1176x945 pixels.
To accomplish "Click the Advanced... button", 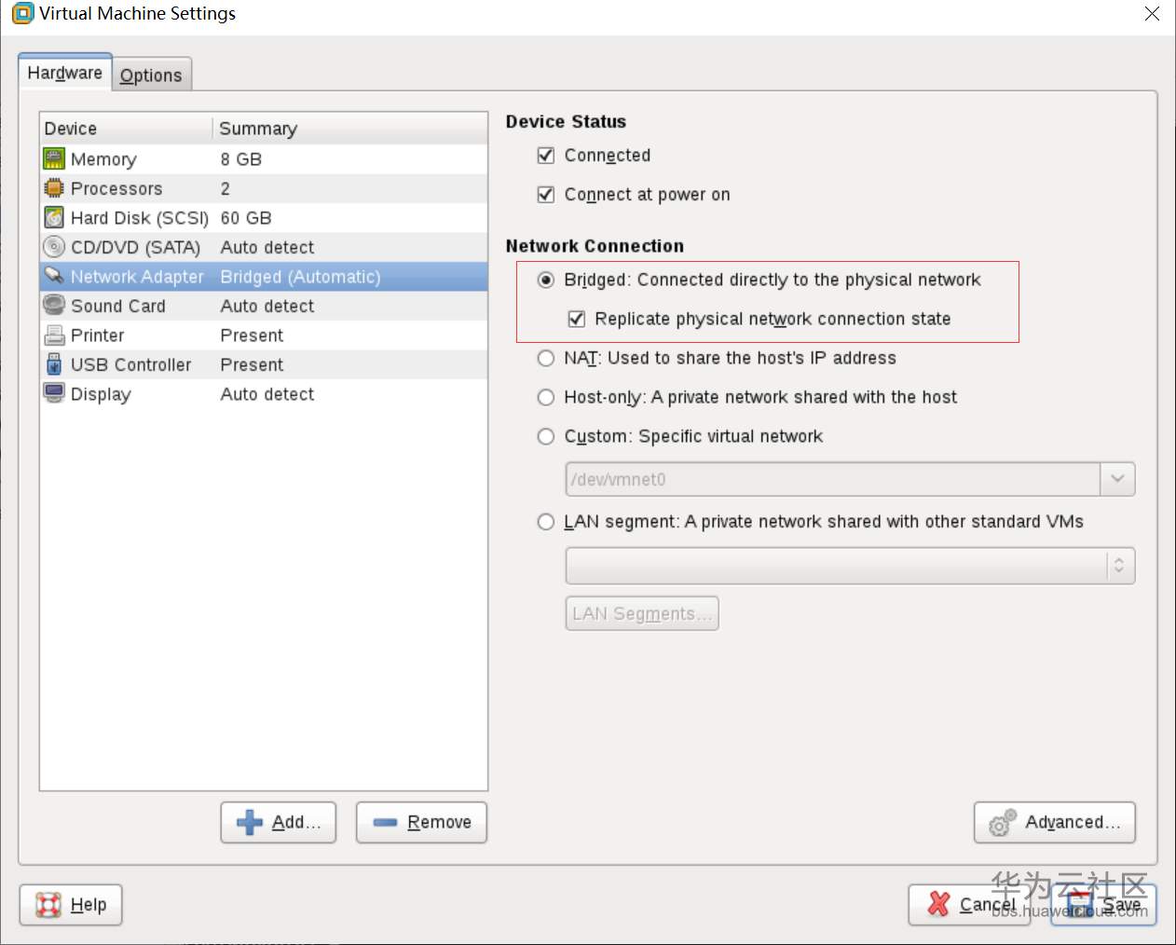I will 1054,822.
